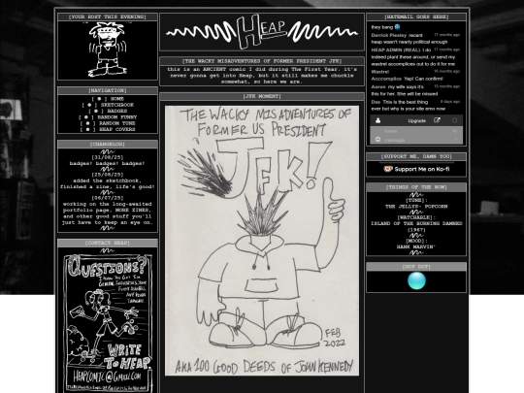Click the [NAVIGATION] panel header
This screenshot has height=393, width=524.
tap(108, 90)
